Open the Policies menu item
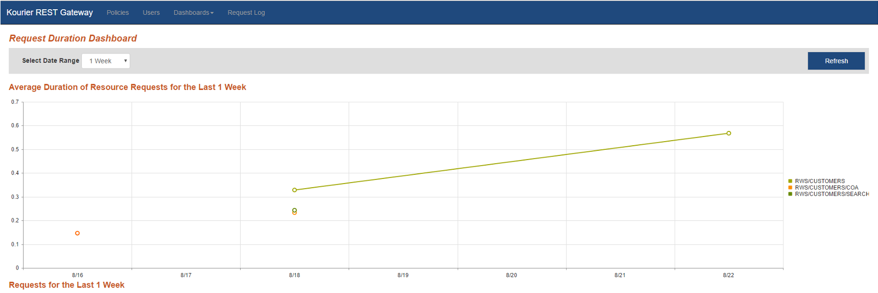878x293 pixels. 118,13
